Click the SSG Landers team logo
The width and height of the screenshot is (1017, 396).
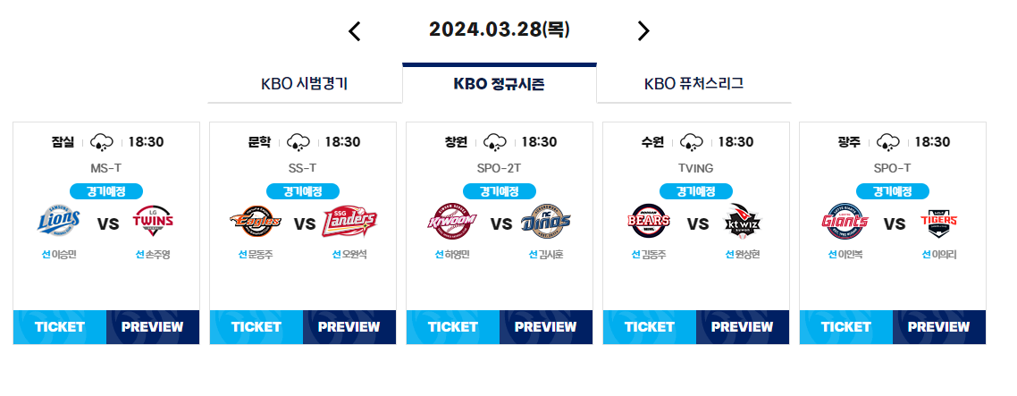pos(349,221)
